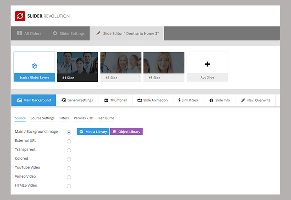This screenshot has width=291, height=200.
Task: Select the Transparent radio option
Action: pos(69,150)
